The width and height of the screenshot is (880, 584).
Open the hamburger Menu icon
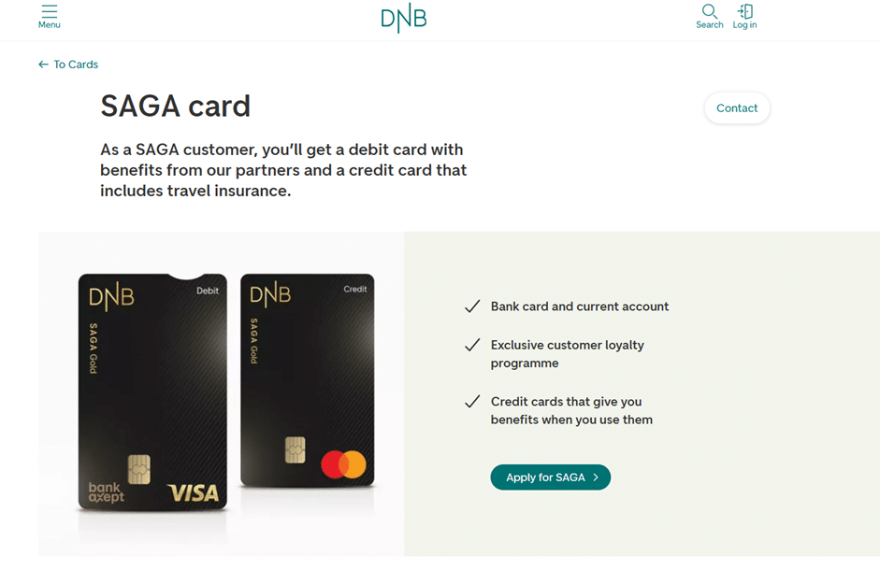50,11
